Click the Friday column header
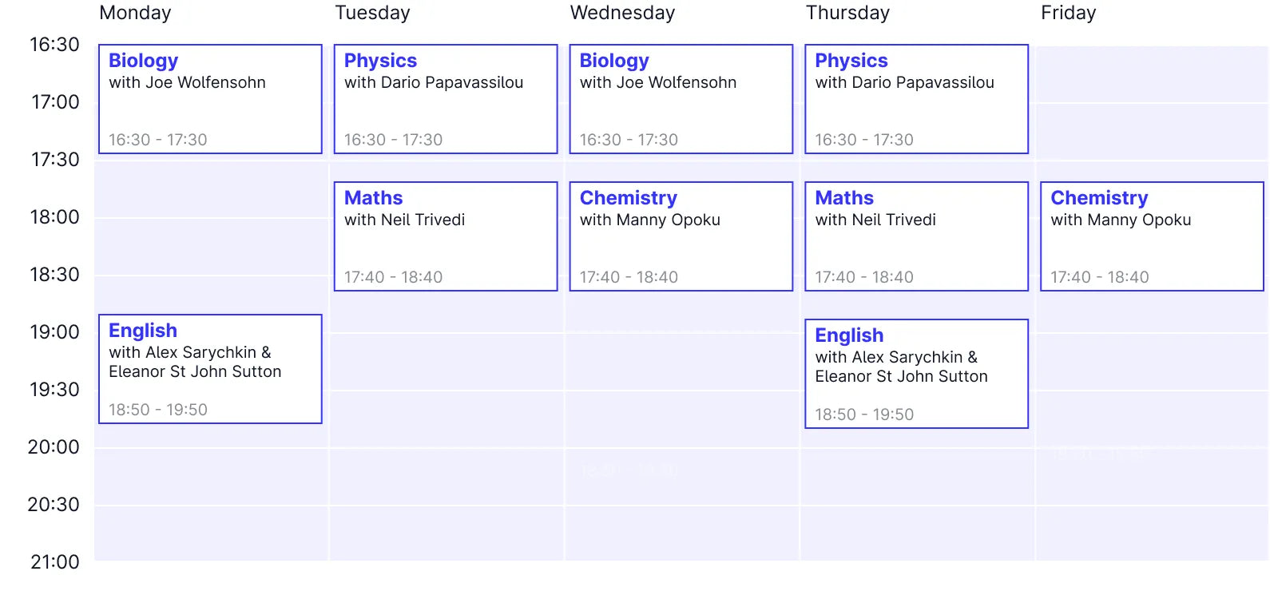 (x=1068, y=13)
